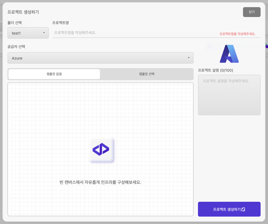Click the purple 프로젝트 생성하기 button

(229, 209)
